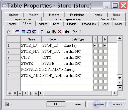Customize columns and filter icon
The image size is (128, 110).
(75, 32)
